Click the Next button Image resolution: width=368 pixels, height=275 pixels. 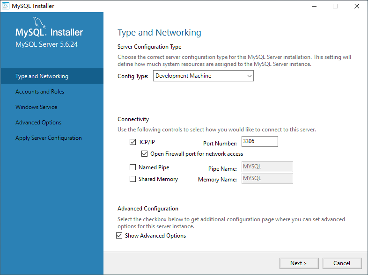[x=299, y=263]
